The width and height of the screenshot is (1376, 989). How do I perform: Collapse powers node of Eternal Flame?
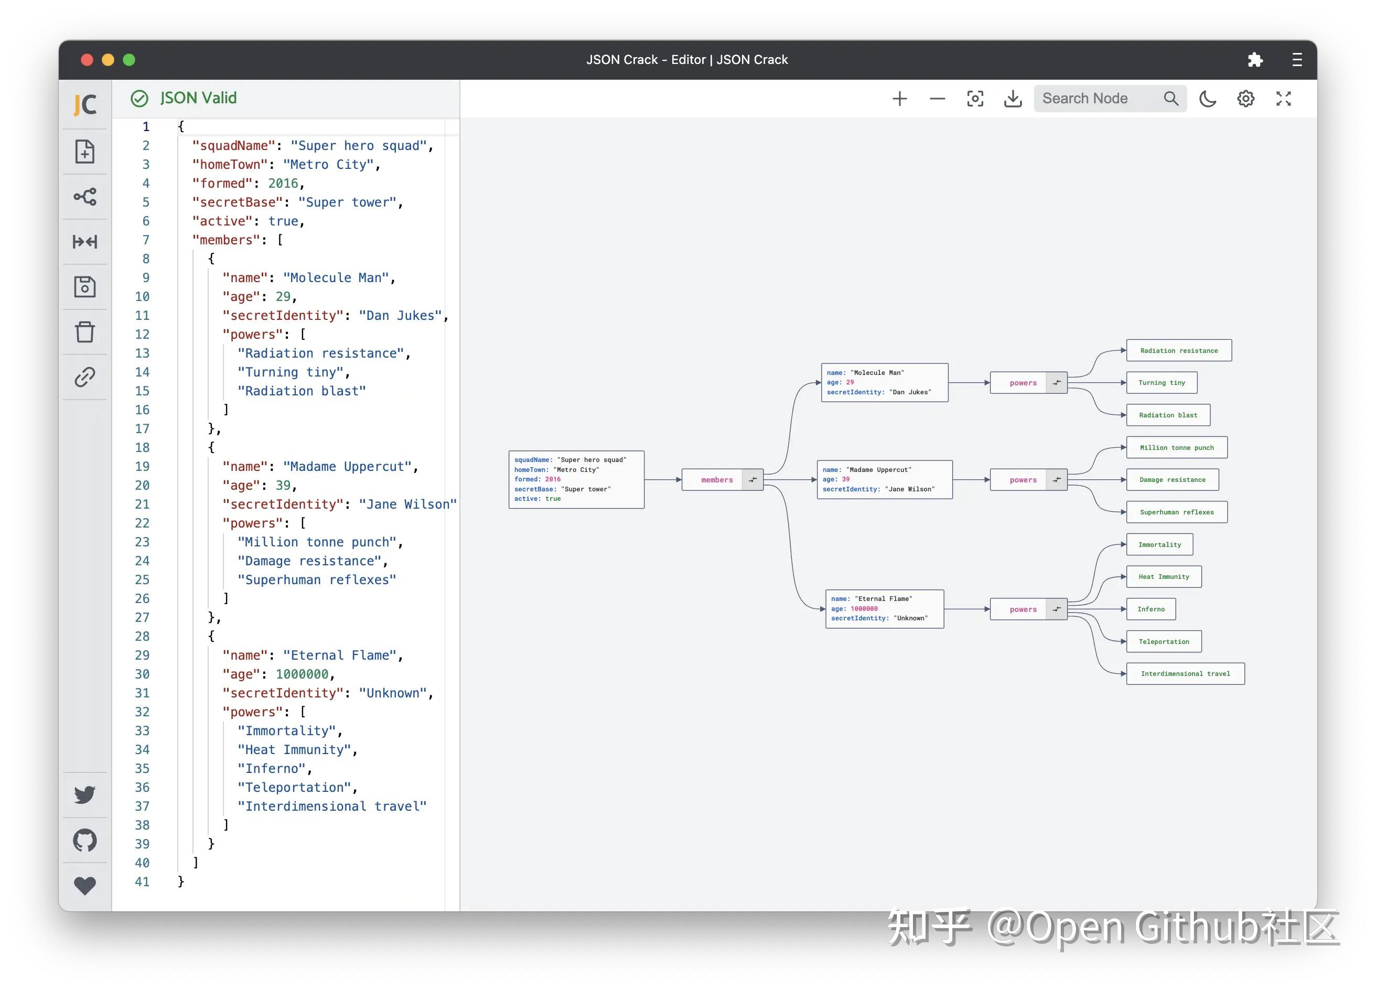(1056, 609)
